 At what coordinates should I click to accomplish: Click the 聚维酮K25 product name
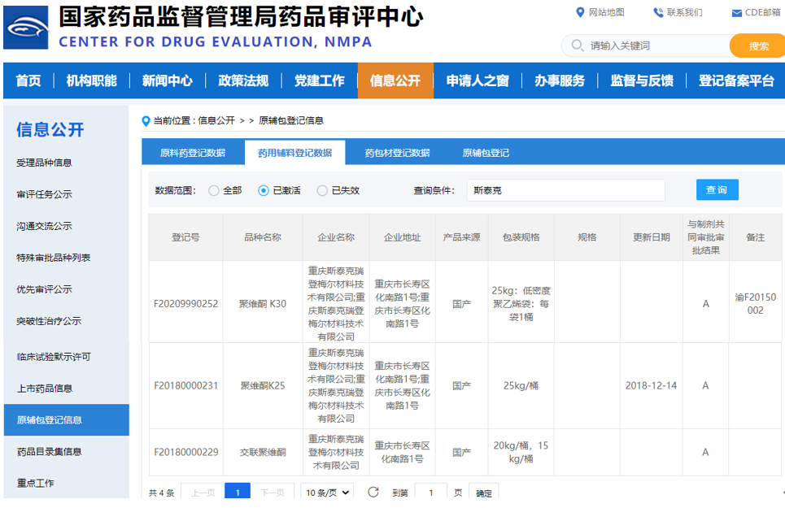click(263, 385)
